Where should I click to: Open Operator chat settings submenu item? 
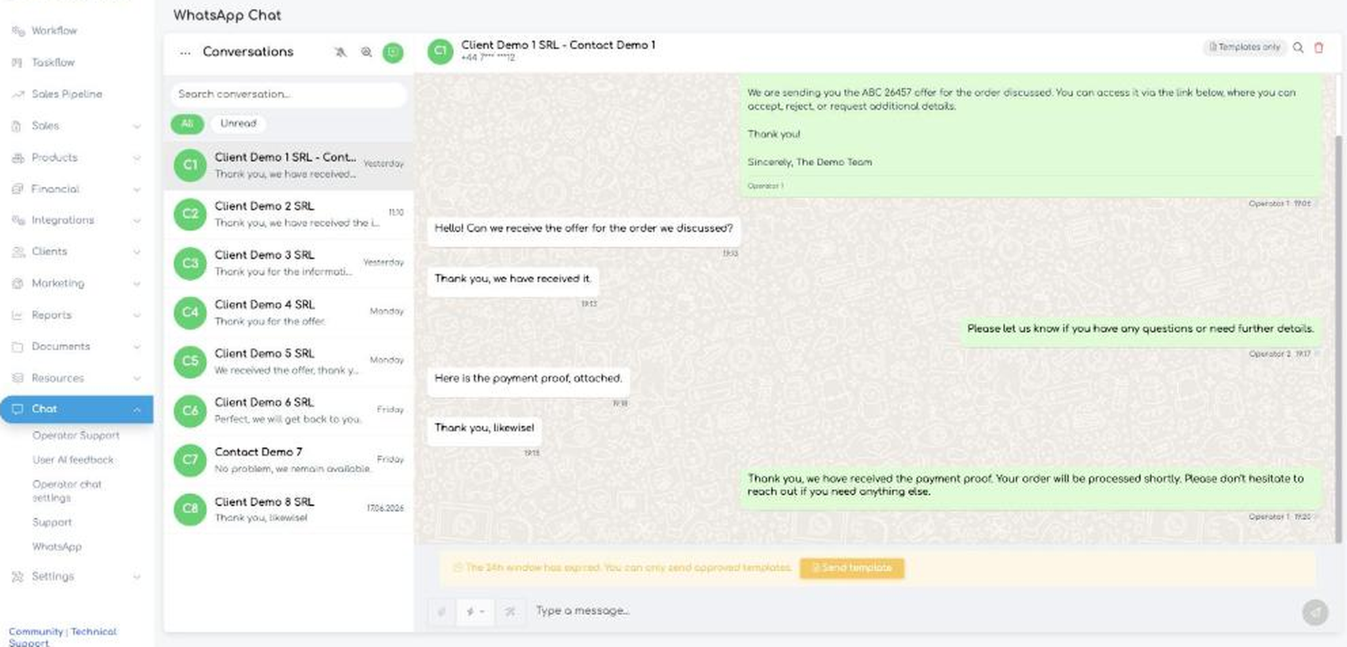[67, 491]
